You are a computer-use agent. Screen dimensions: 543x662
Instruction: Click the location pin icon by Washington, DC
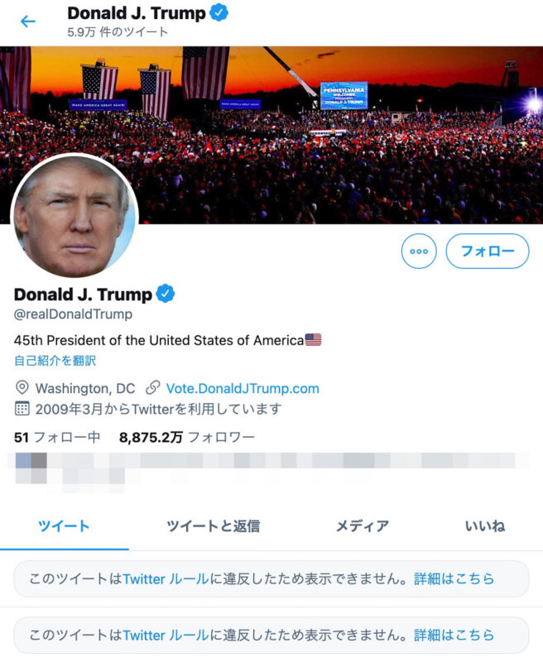point(22,387)
